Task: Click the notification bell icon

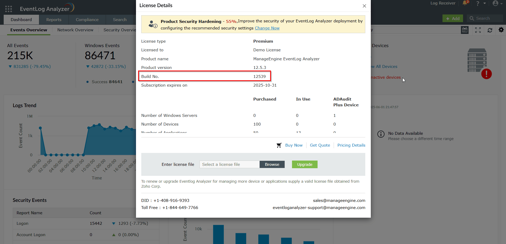Action: coord(465,3)
